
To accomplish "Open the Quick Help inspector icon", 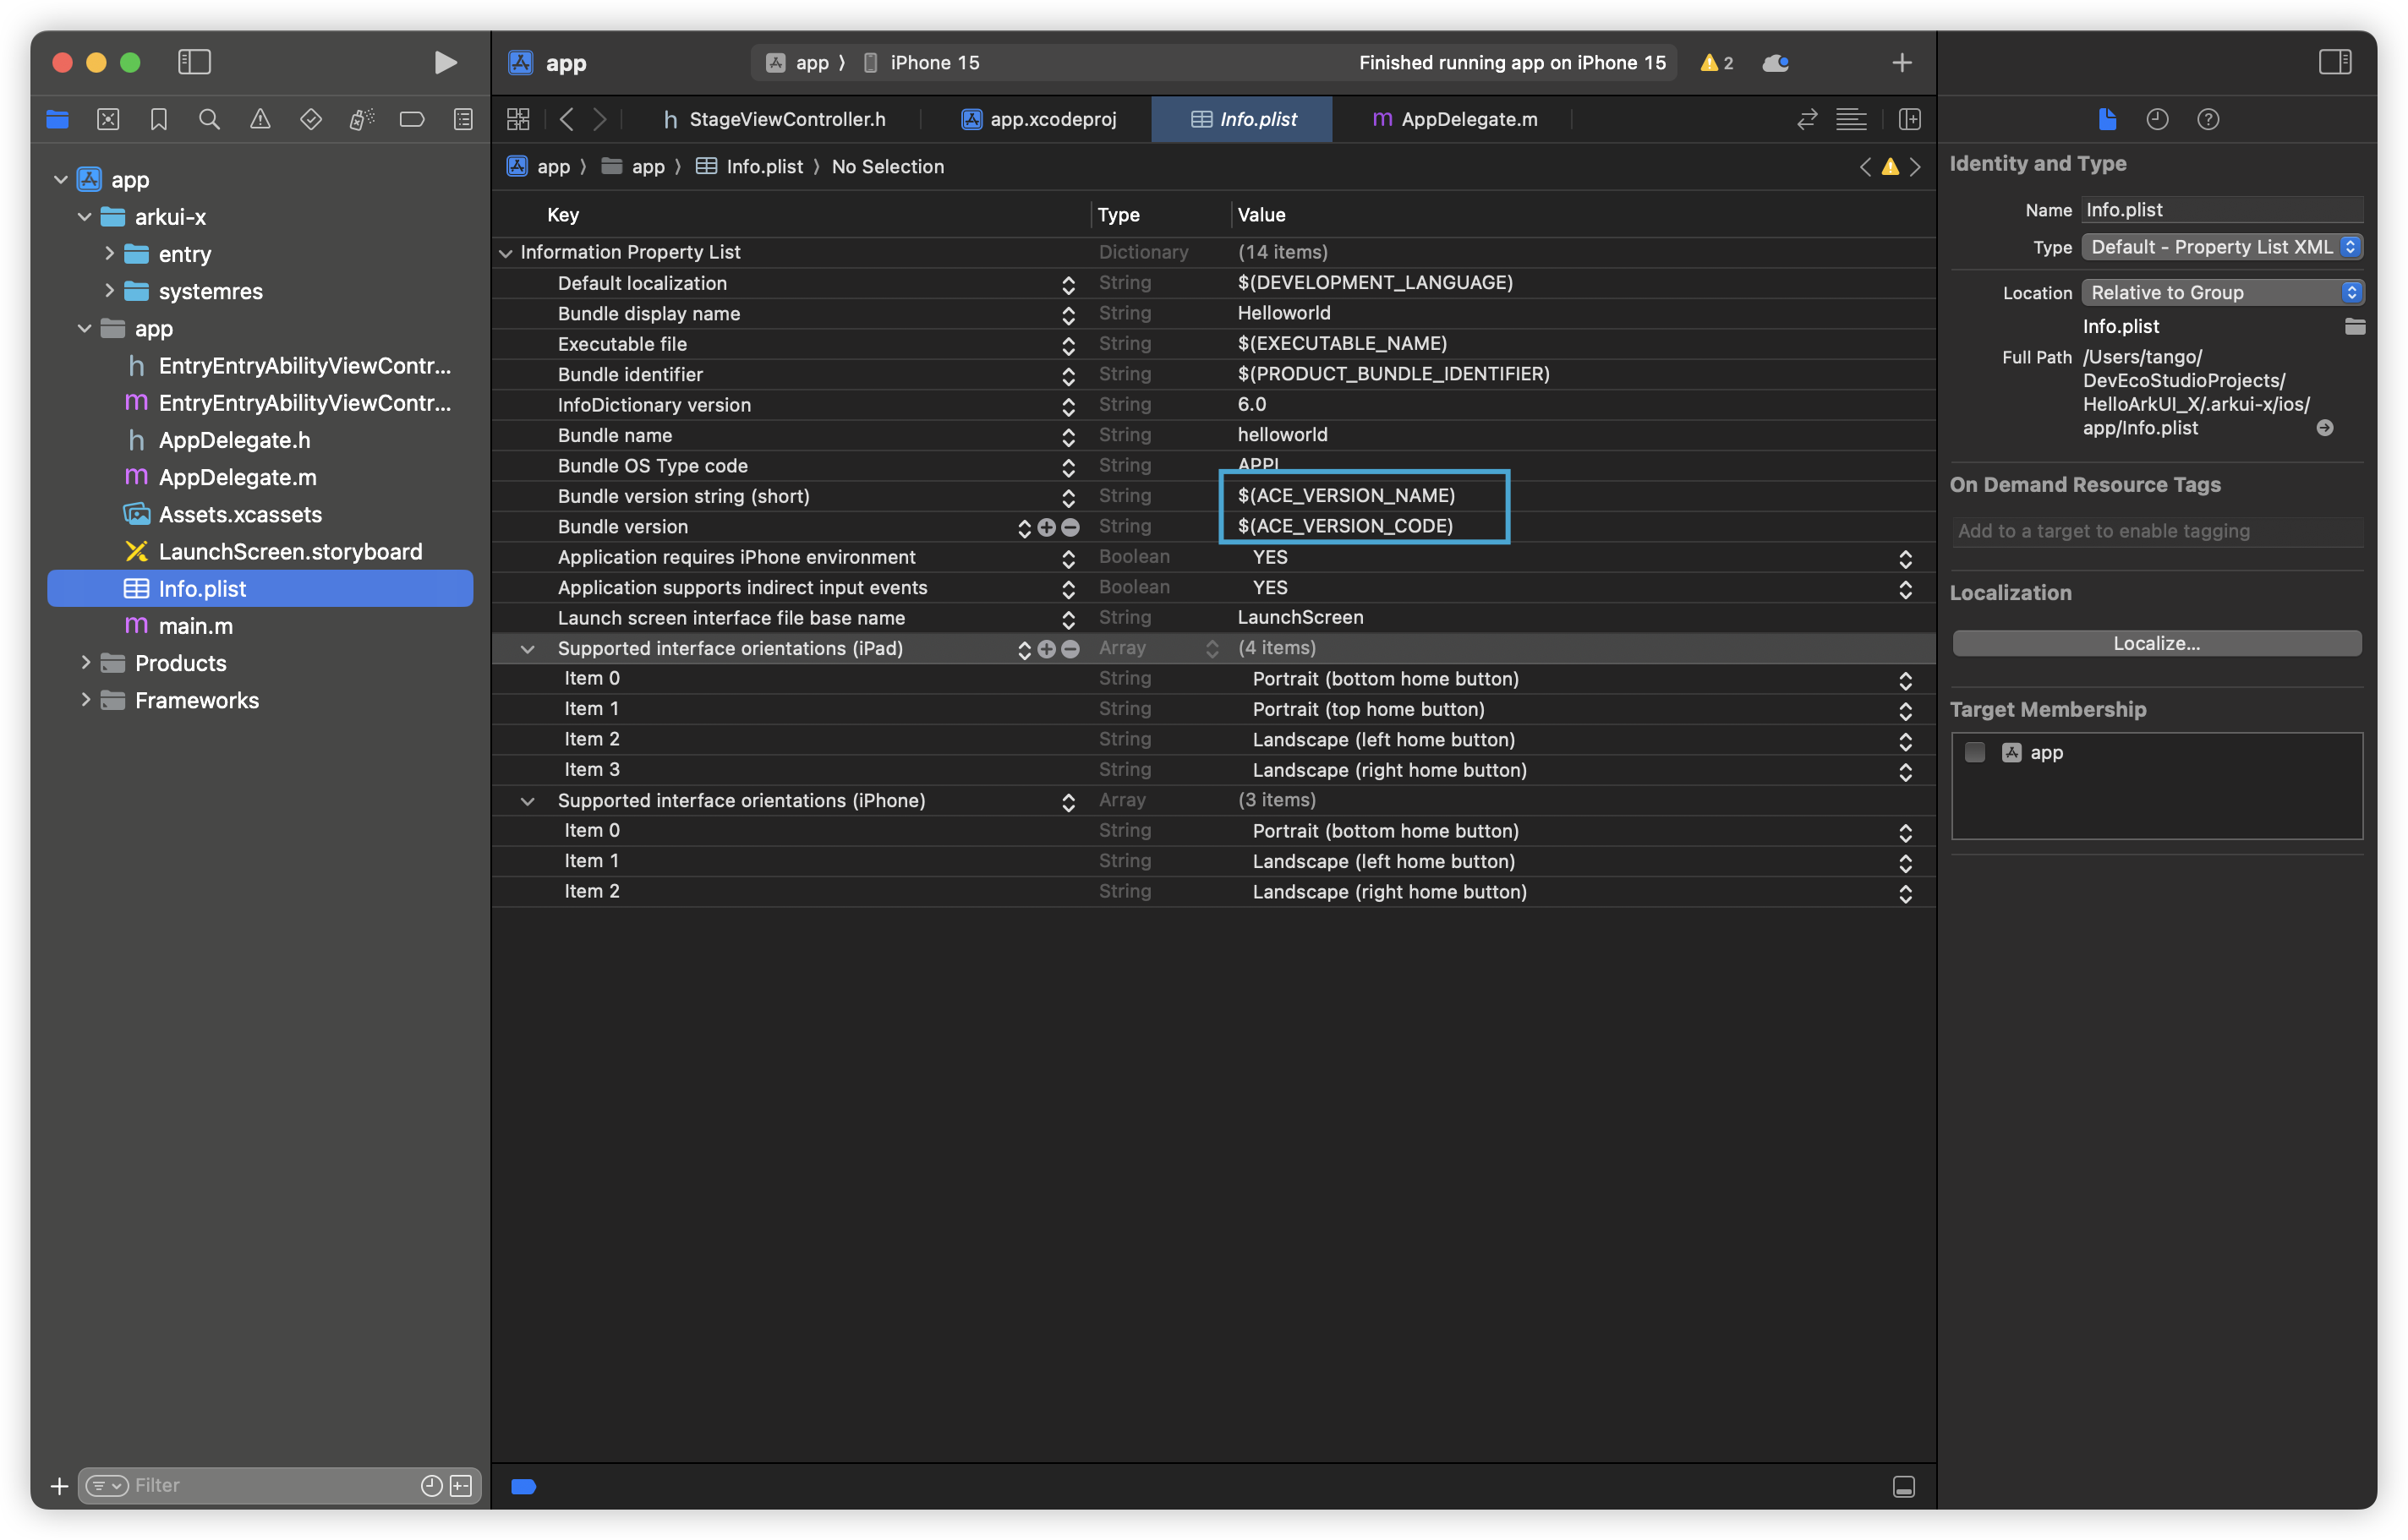I will pyautogui.click(x=2208, y=119).
